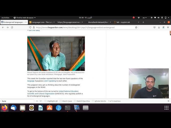Follow the 'aren't speaking' link
171x128 pixels.
[50, 81]
